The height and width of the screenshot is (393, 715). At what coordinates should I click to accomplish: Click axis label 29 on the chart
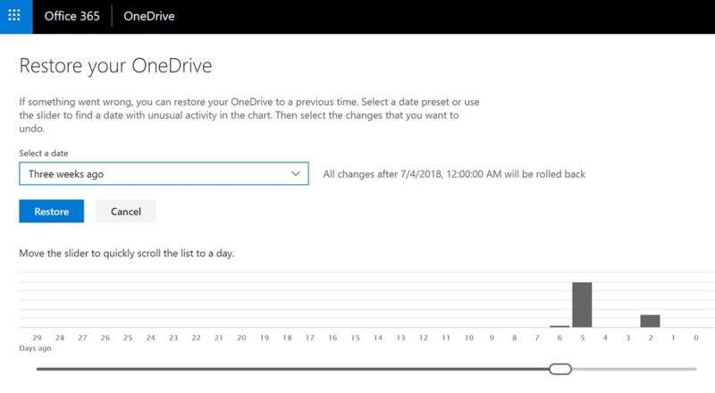37,338
